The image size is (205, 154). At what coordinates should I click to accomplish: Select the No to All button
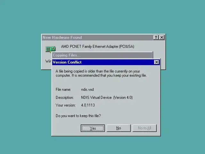pyautogui.click(x=144, y=128)
